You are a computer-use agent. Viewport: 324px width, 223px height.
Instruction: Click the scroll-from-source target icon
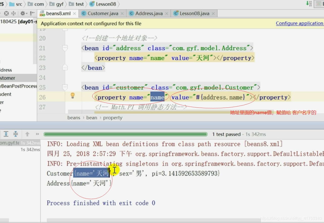tap(7, 13)
